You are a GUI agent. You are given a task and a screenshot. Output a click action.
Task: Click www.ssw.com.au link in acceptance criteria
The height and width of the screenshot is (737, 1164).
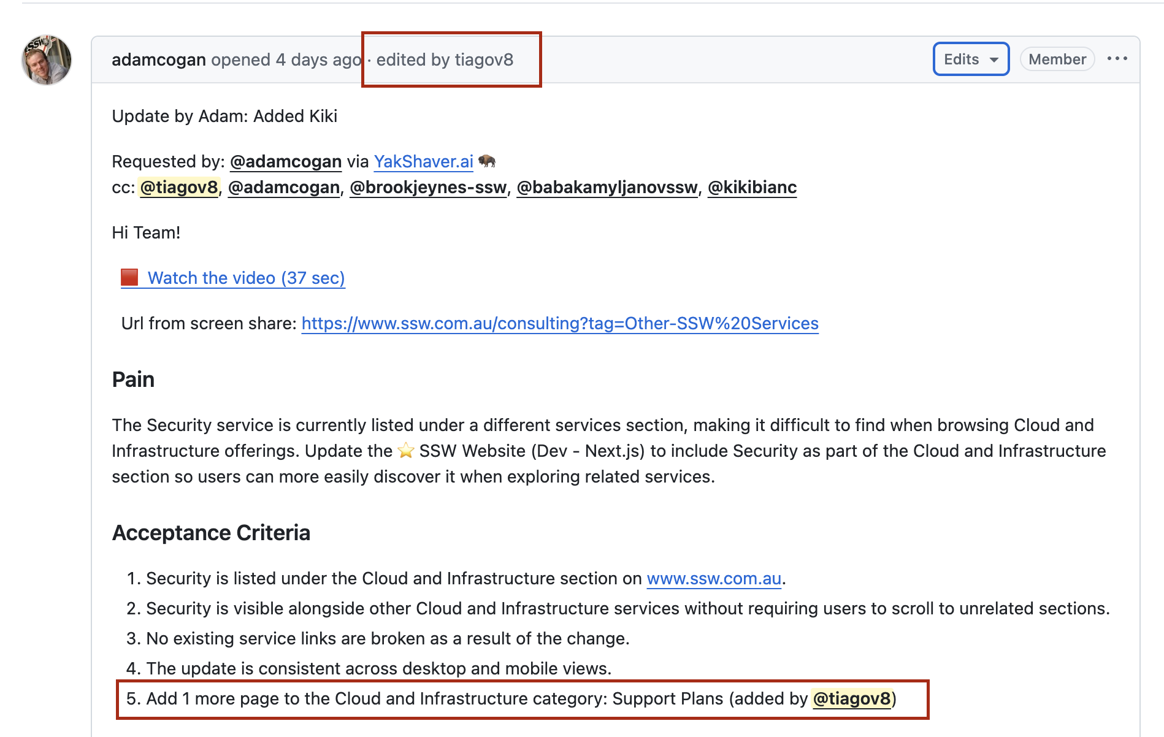click(714, 579)
